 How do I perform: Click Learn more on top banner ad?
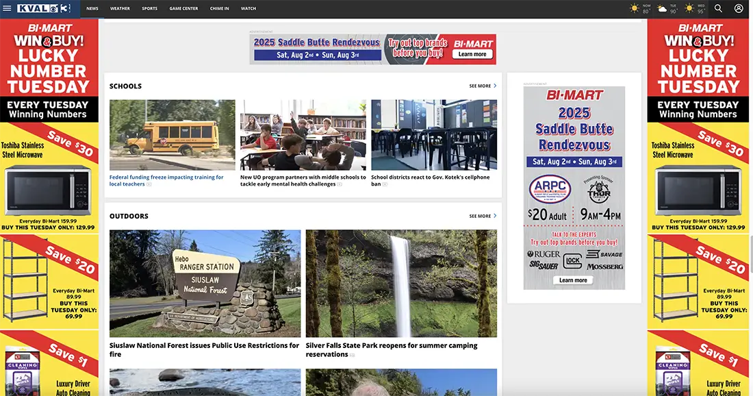472,54
